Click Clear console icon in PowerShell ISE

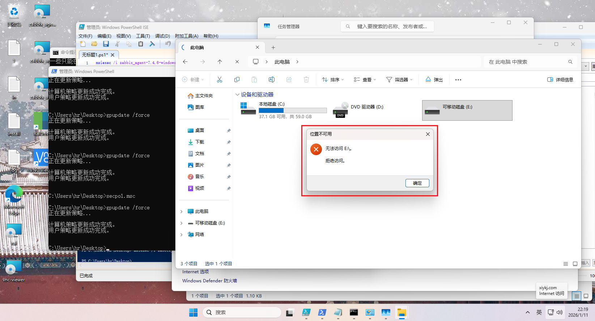tap(152, 44)
